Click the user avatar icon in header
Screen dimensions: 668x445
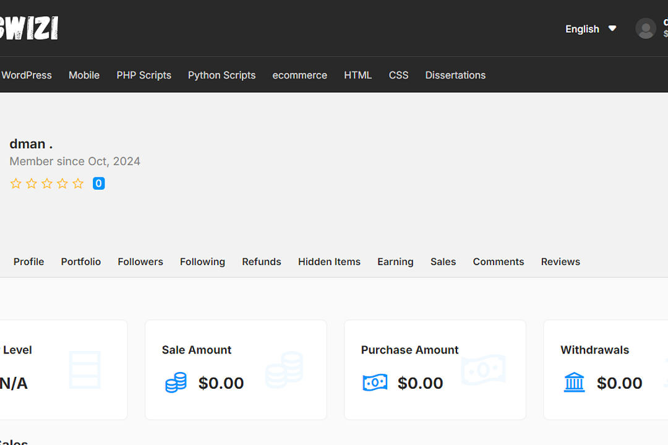(x=645, y=28)
